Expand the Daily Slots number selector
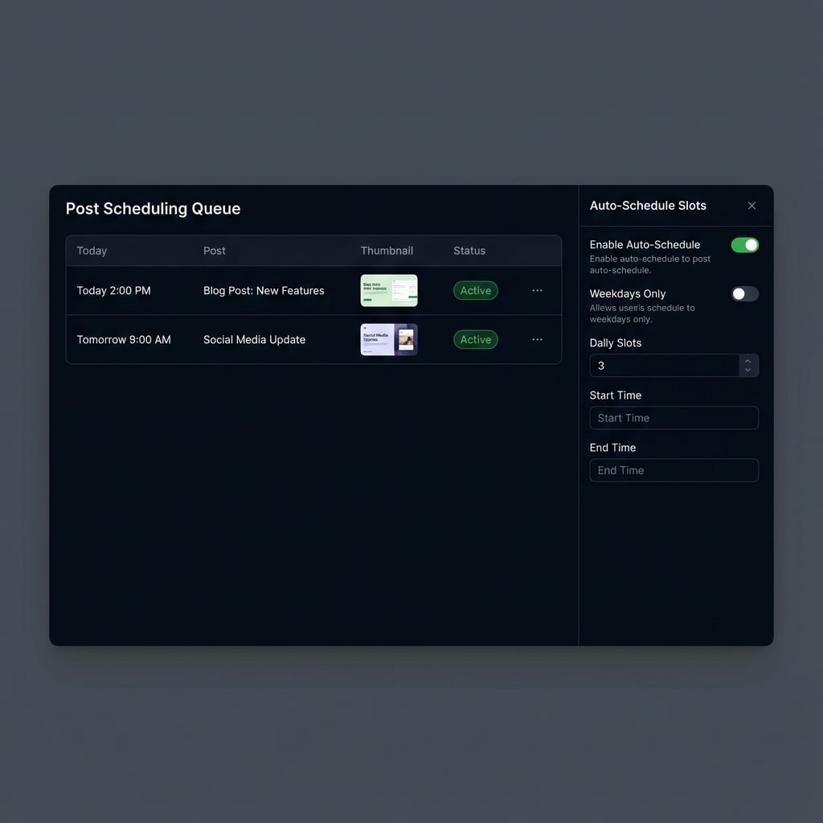Screen dimensions: 823x823 coord(748,366)
